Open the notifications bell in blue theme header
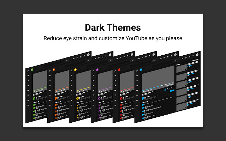Viewport: 226px width, 141px height. point(193,56)
